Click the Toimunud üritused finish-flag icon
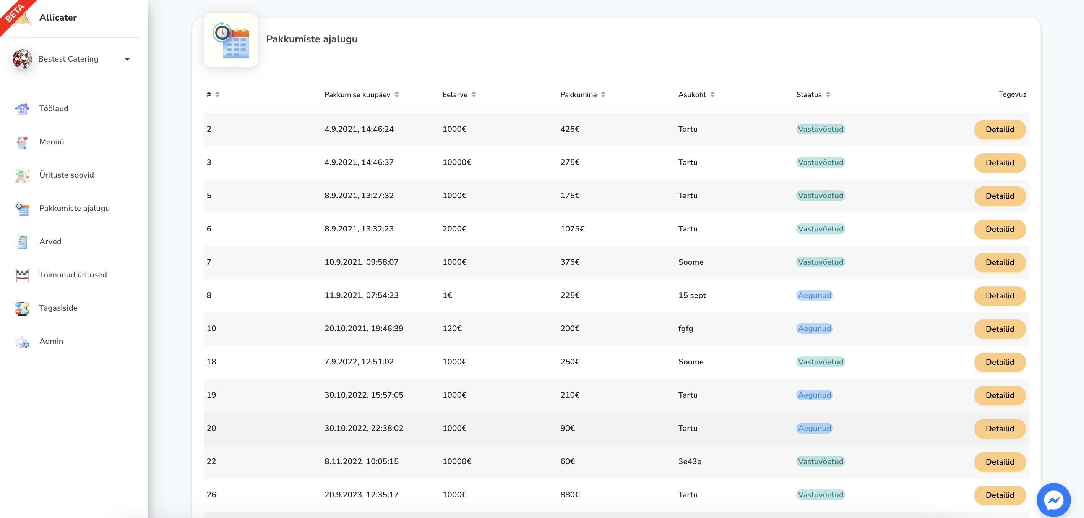 point(22,275)
